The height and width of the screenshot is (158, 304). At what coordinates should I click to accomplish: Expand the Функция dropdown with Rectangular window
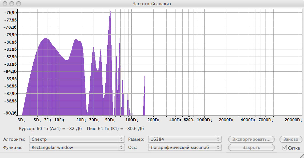pyautogui.click(x=76, y=147)
